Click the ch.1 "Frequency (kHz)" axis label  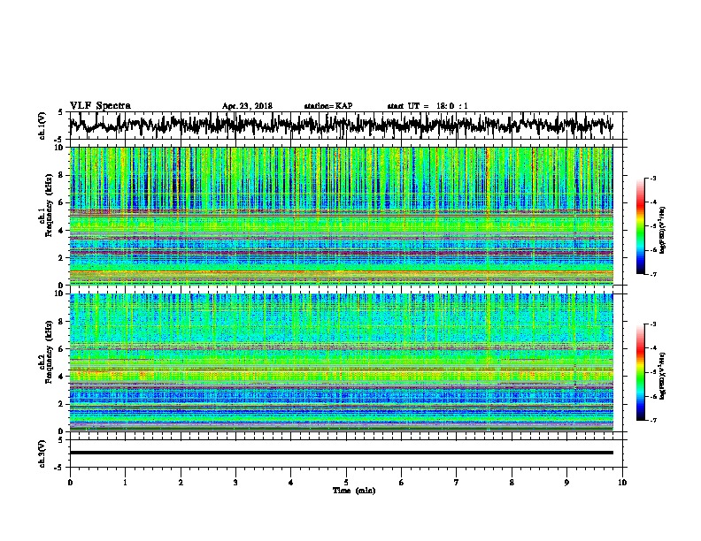[x=50, y=205]
